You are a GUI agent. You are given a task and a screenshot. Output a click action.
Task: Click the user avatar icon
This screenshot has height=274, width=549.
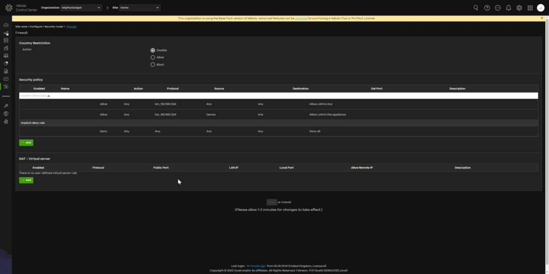[540, 8]
